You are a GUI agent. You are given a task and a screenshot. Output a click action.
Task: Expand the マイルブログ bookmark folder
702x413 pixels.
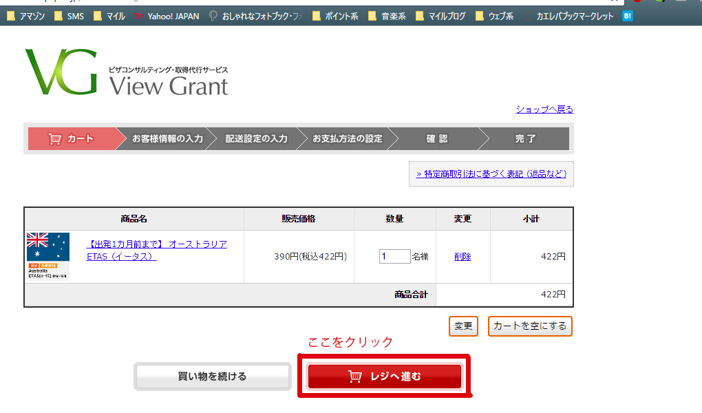pos(440,16)
